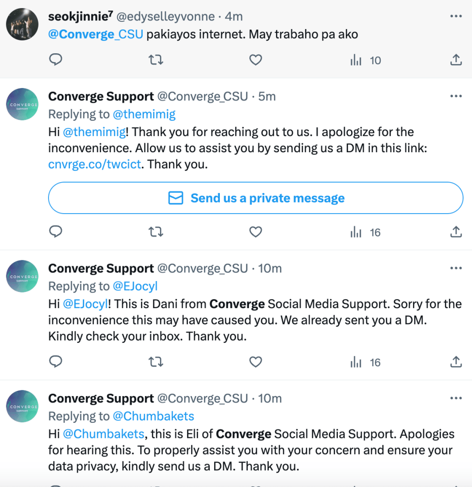Click the Send us a private message button

tap(256, 198)
